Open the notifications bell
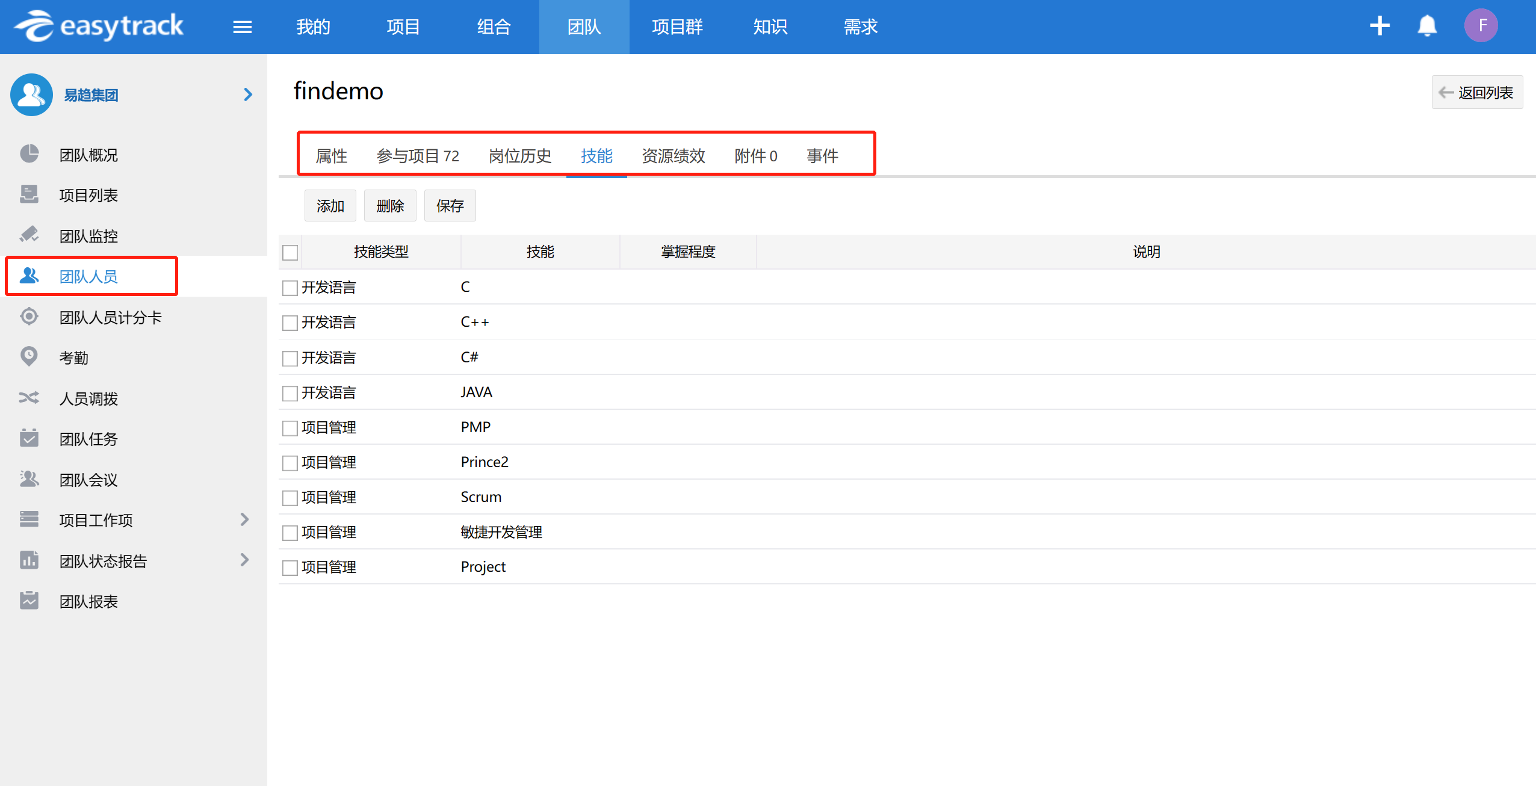This screenshot has height=786, width=1536. 1426,26
